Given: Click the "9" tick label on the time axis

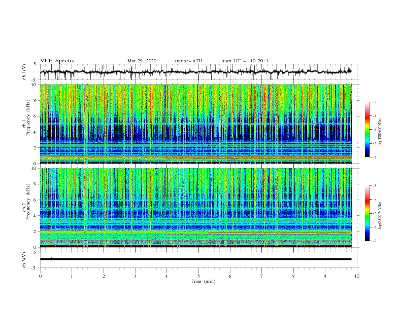Looking at the screenshot, I should point(325,276).
